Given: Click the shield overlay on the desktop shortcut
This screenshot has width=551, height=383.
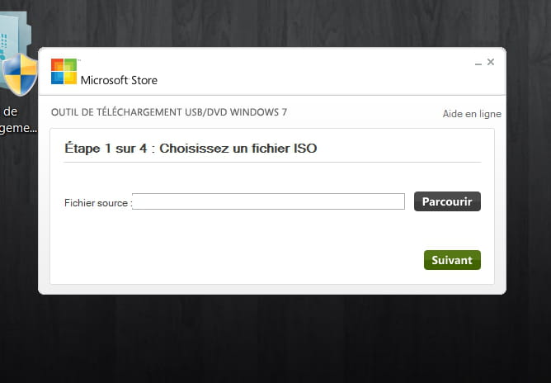Looking at the screenshot, I should 18,75.
